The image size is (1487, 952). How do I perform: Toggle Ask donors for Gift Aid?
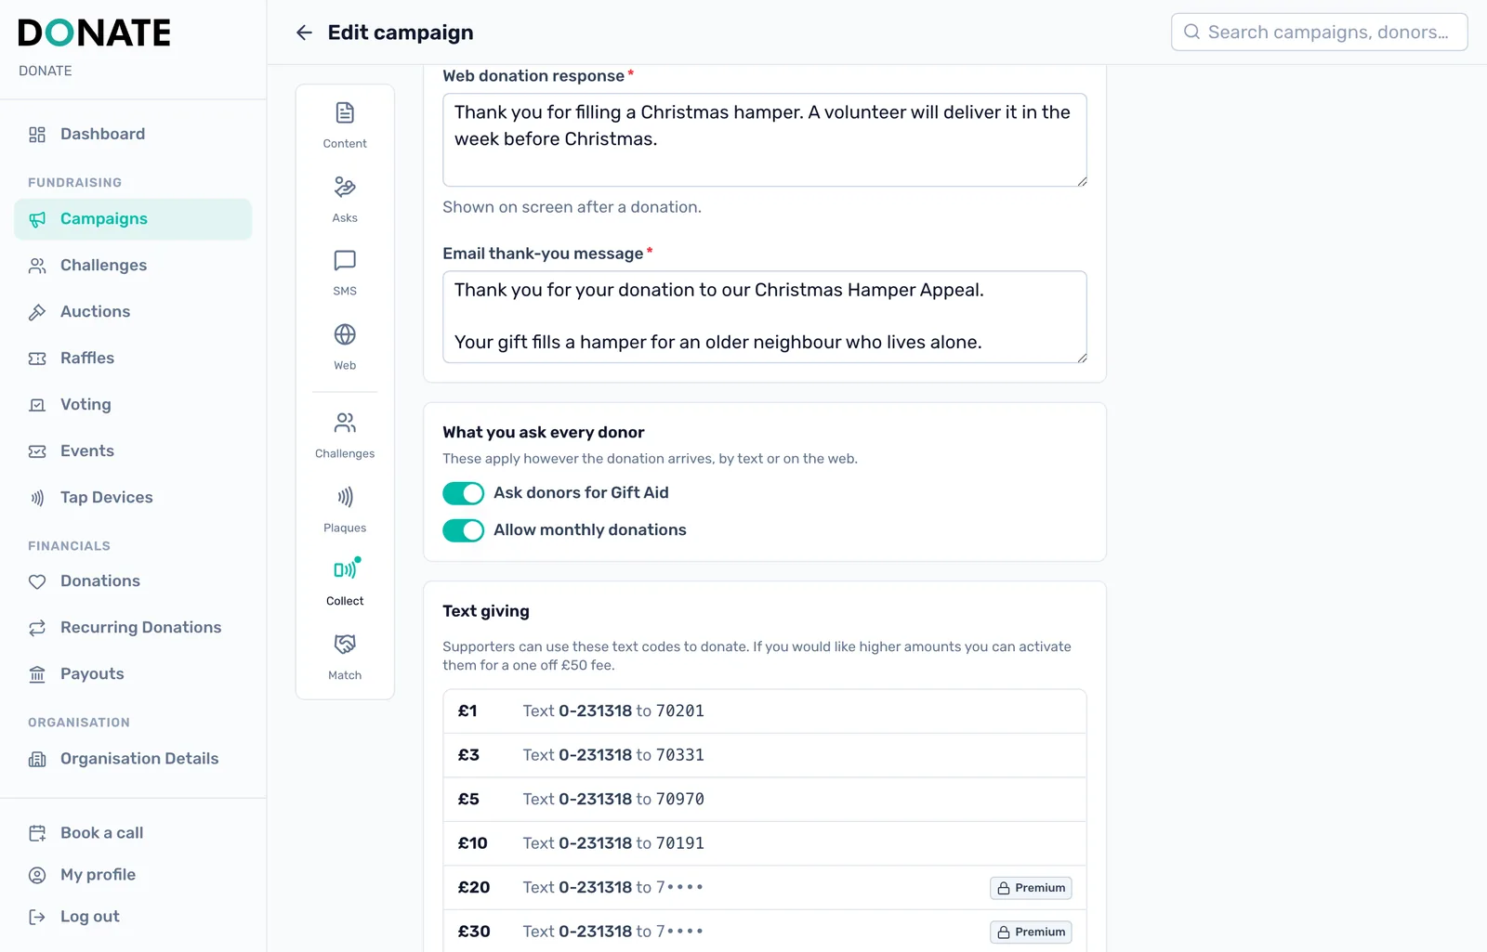coord(463,493)
